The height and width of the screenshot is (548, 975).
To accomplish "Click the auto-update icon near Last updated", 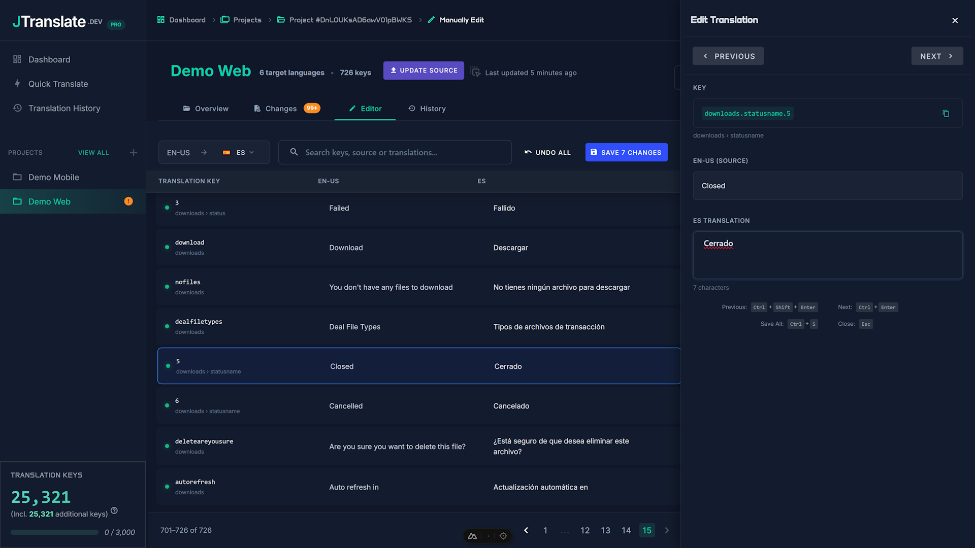I will (475, 72).
